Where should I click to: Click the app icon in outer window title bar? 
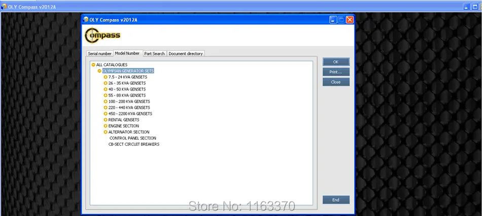[x=4, y=7]
